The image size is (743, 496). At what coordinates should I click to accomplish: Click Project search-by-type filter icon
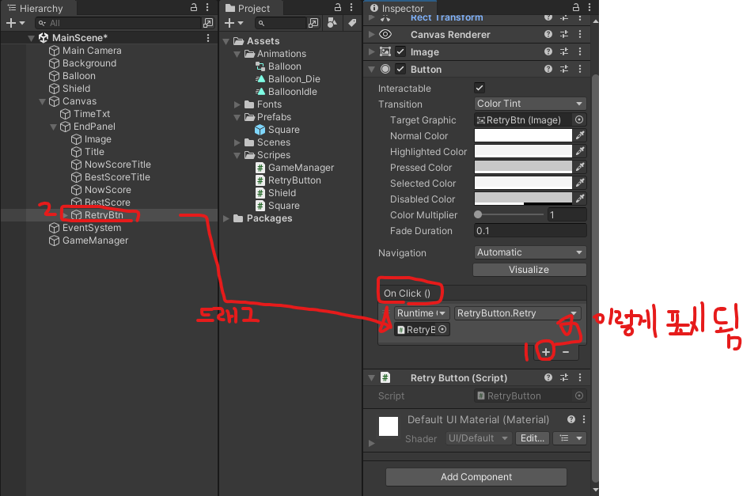click(x=332, y=23)
